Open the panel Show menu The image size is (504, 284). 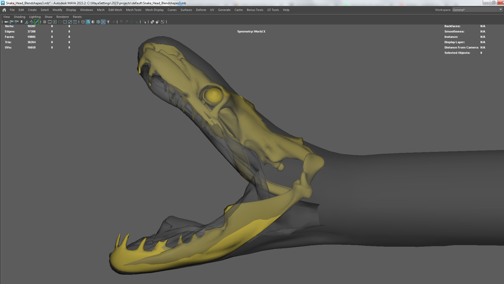click(x=48, y=17)
